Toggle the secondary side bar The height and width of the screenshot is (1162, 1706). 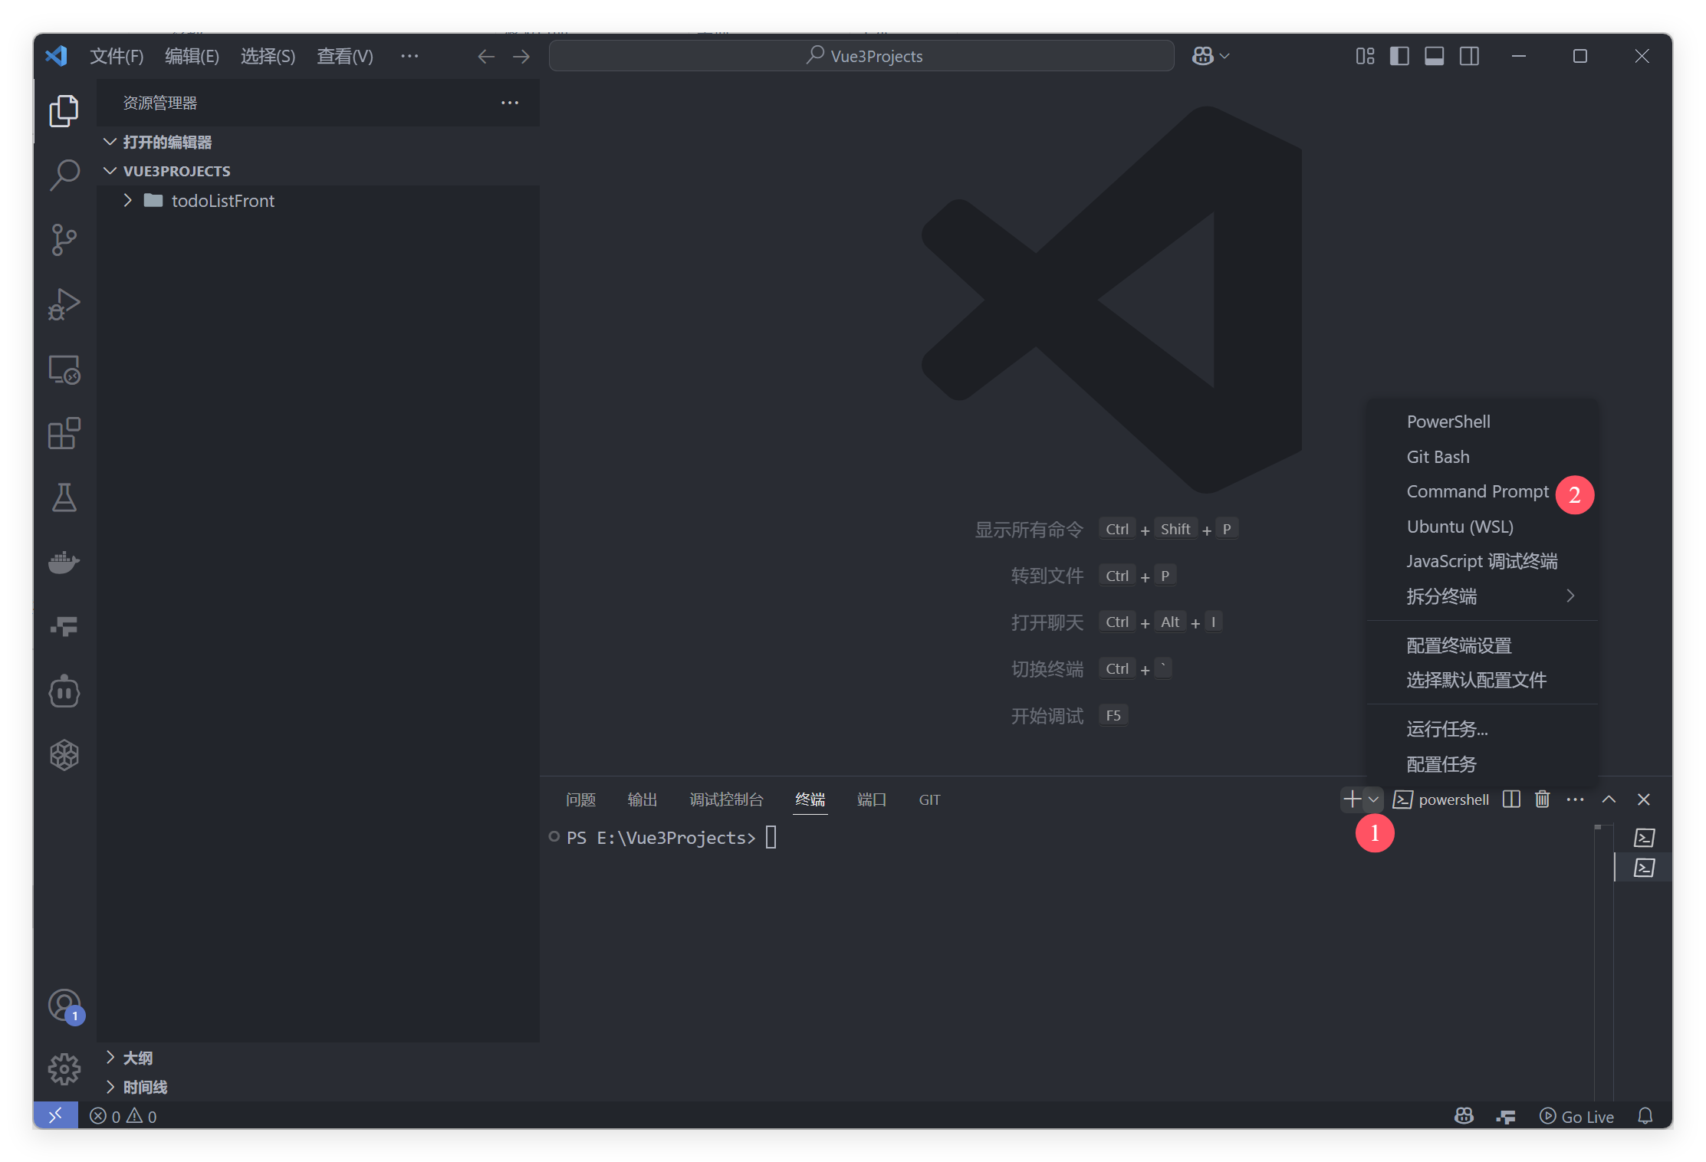tap(1470, 56)
